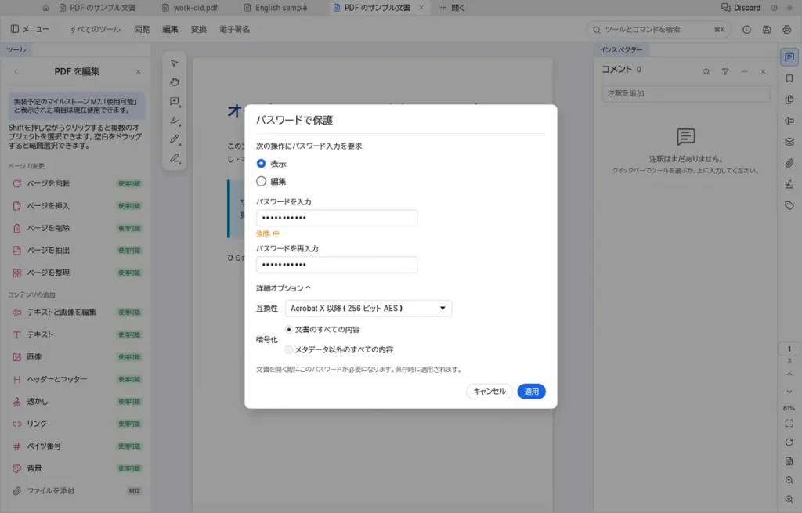Click the + 開く button
This screenshot has height=513, width=802.
452,8
